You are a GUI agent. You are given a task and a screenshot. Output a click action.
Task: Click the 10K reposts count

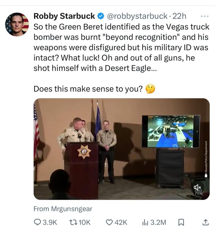click(85, 222)
